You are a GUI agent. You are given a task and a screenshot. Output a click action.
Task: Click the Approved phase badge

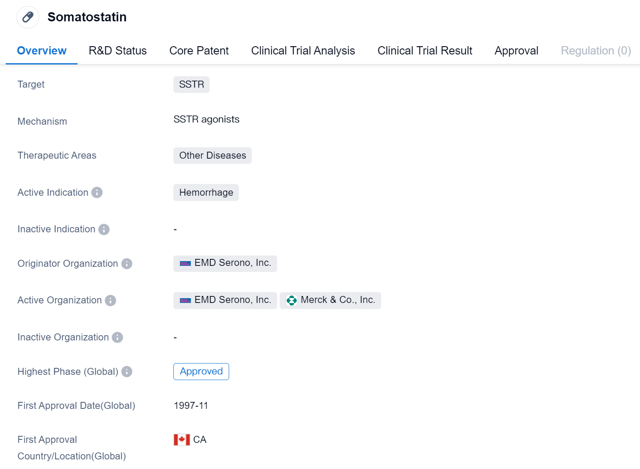201,371
